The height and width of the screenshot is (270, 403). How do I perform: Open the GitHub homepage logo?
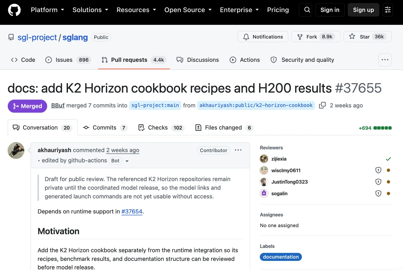click(x=14, y=10)
